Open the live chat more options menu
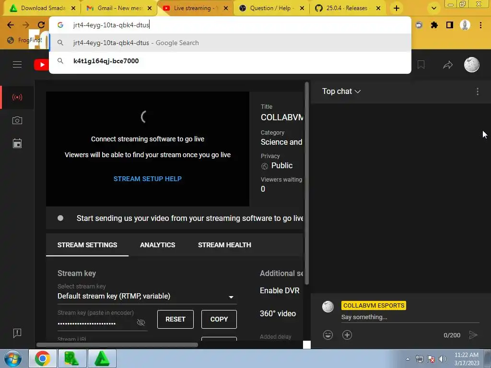This screenshot has height=368, width=491. tap(477, 92)
